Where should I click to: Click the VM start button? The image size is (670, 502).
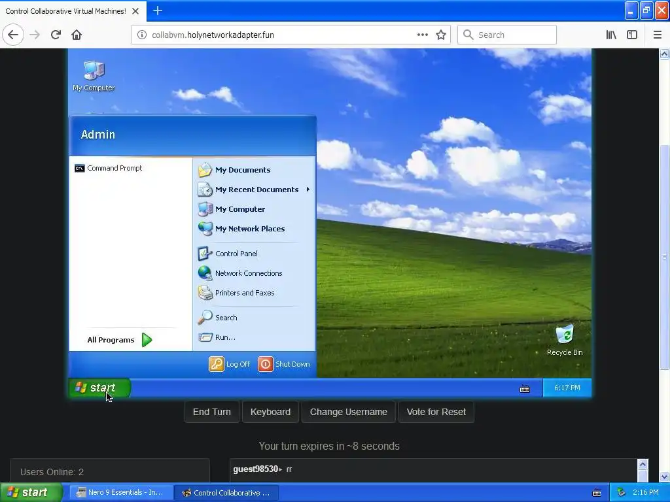(99, 388)
